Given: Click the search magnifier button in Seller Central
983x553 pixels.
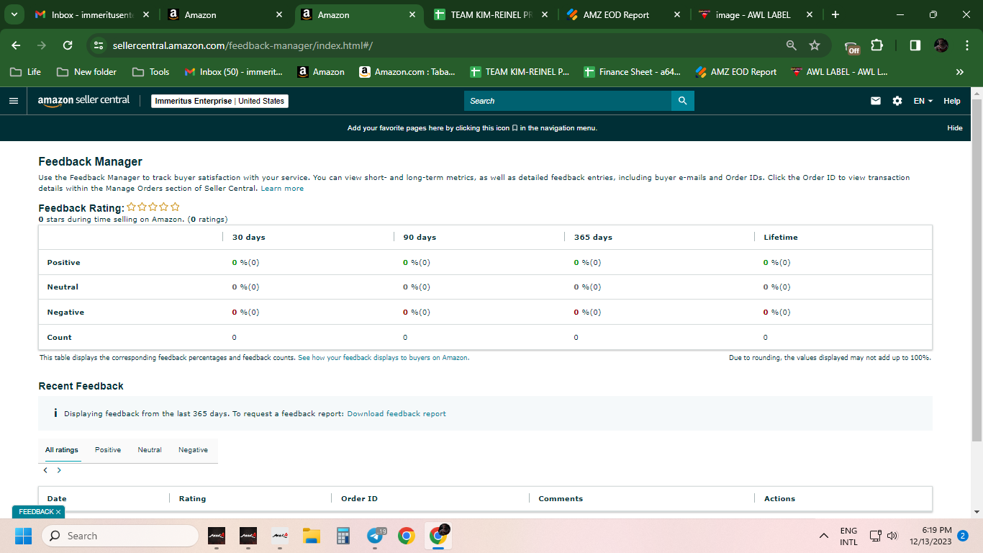Looking at the screenshot, I should click(683, 101).
